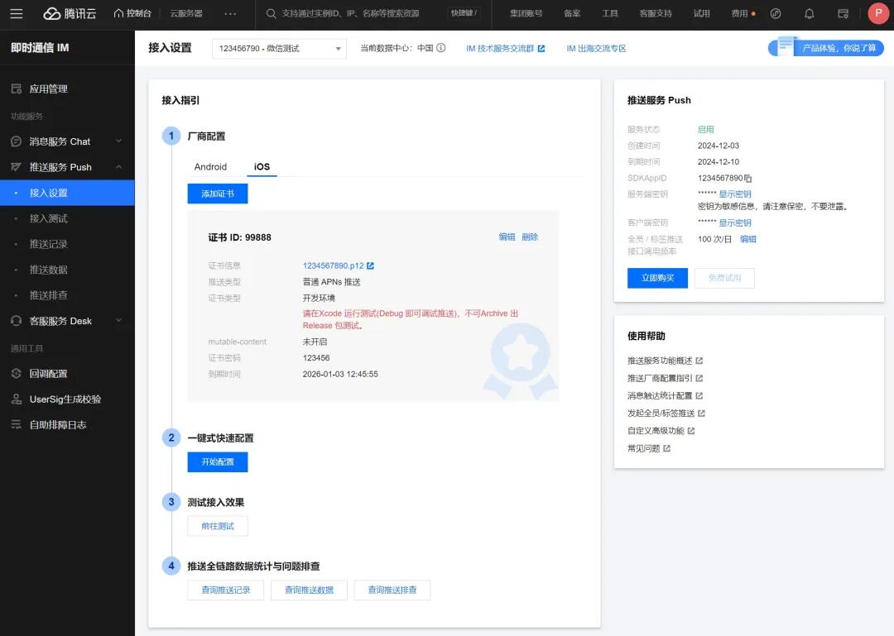Open the hamburger navigation menu
This screenshot has height=636, width=894.
[x=17, y=14]
